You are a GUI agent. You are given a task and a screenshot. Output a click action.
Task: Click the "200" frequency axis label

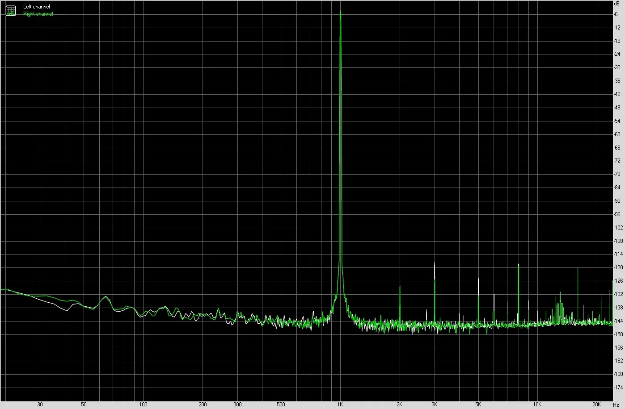pyautogui.click(x=202, y=405)
